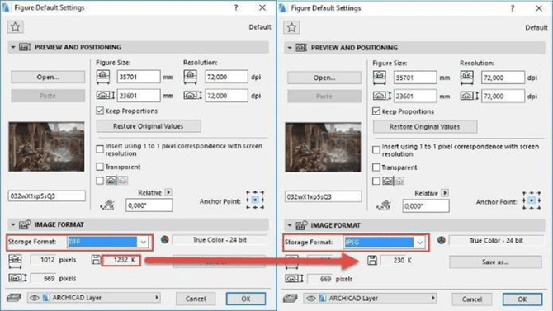This screenshot has width=553, height=311.
Task: Click the favorites star icon in left dialog
Action: point(15,26)
